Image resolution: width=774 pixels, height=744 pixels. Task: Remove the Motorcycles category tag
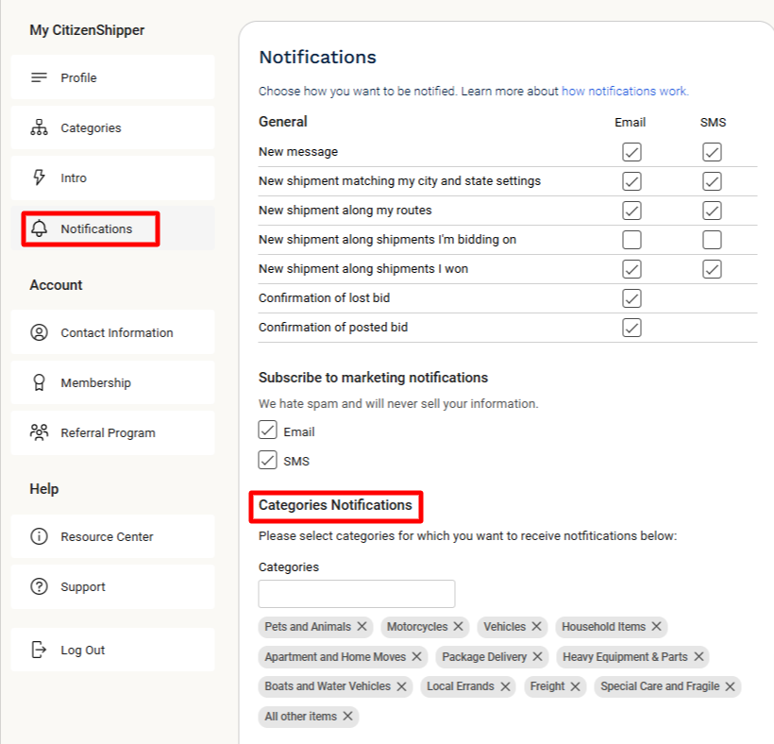pos(458,627)
